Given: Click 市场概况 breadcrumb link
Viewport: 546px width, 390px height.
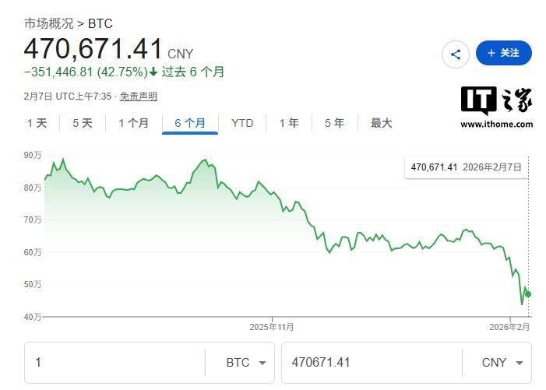Looking at the screenshot, I should click(x=48, y=23).
